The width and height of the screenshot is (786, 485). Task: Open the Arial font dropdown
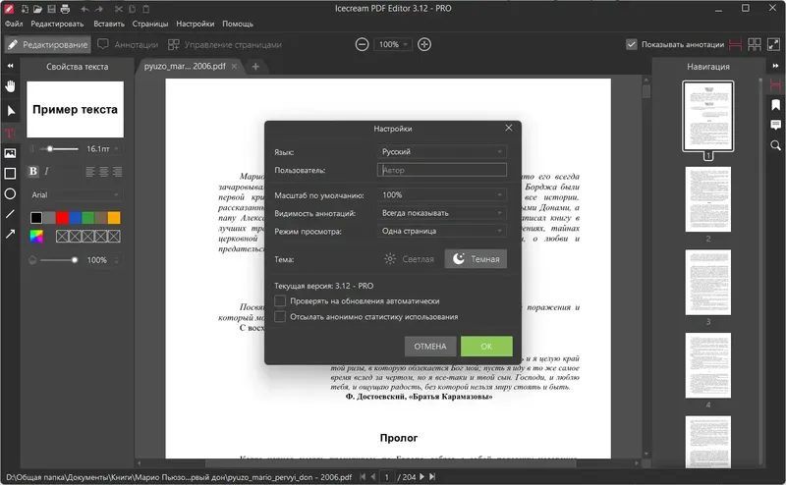point(76,194)
